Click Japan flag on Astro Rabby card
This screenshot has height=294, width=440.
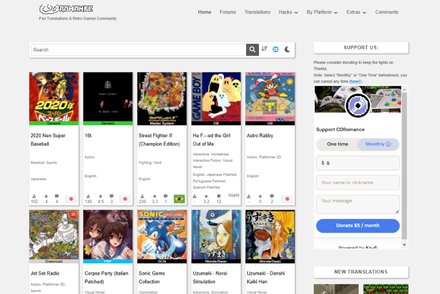(x=287, y=199)
